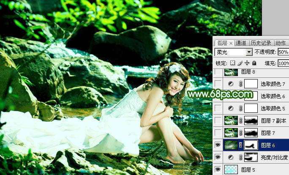Click the lock position move icon

247,63
